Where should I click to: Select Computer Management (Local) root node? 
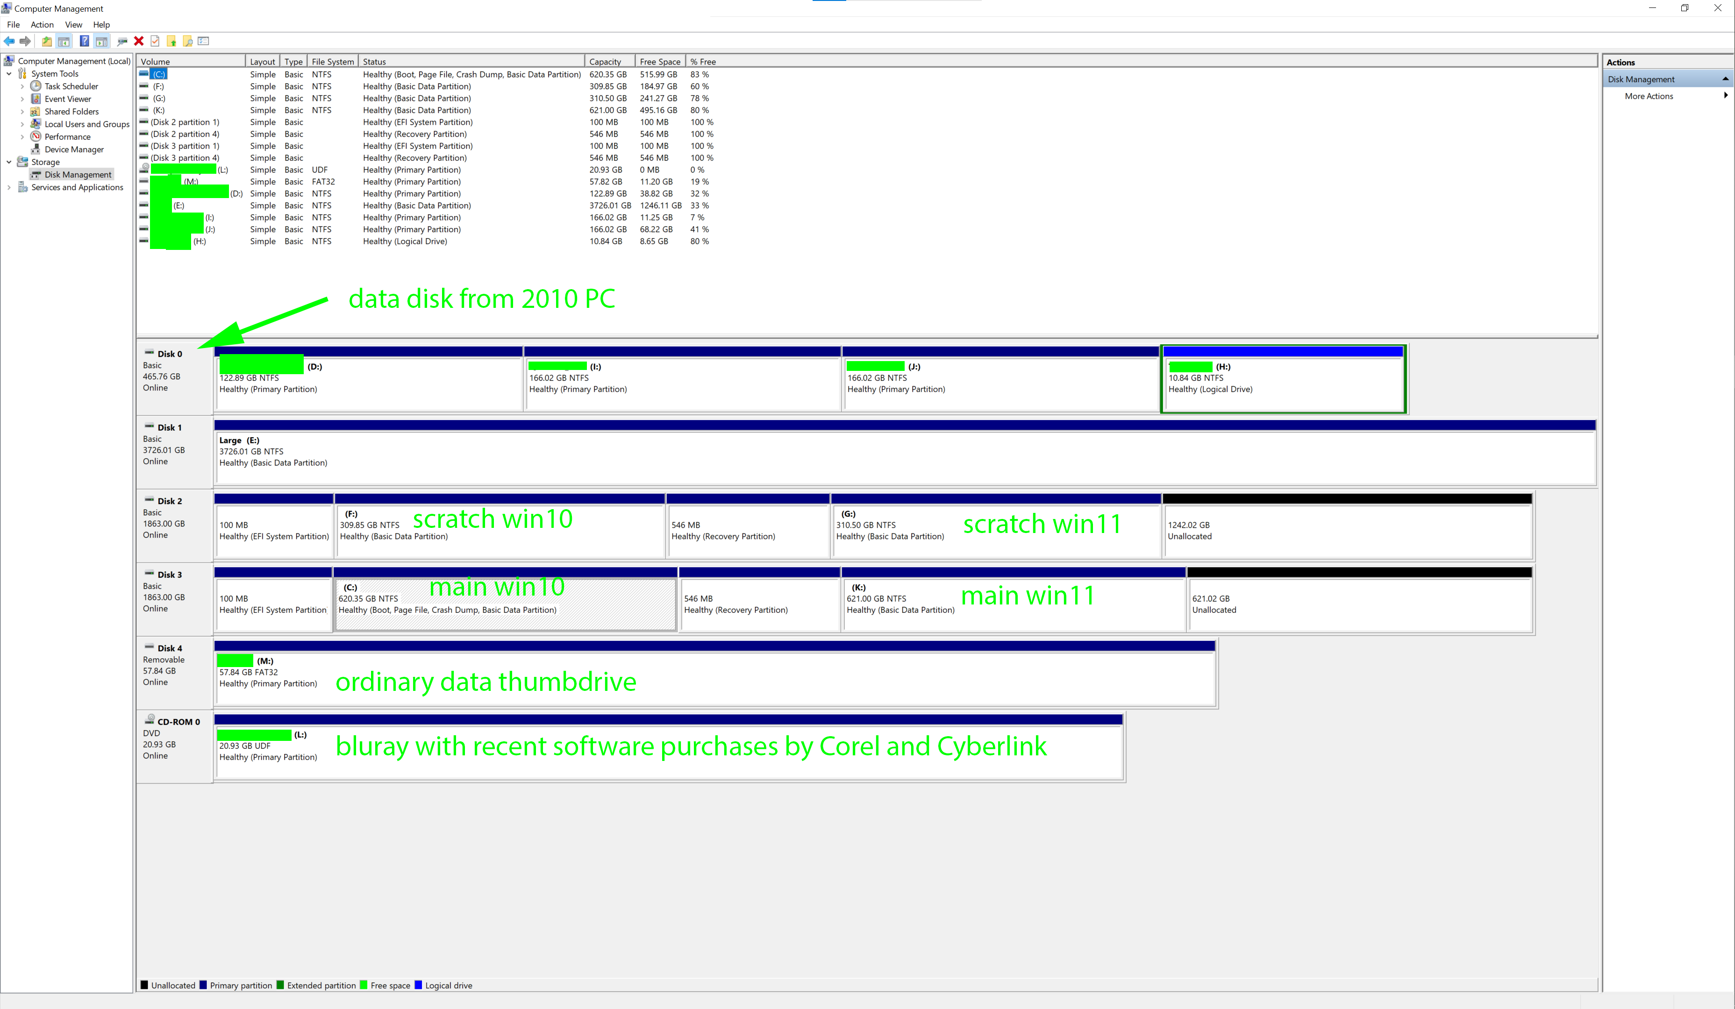click(x=74, y=61)
